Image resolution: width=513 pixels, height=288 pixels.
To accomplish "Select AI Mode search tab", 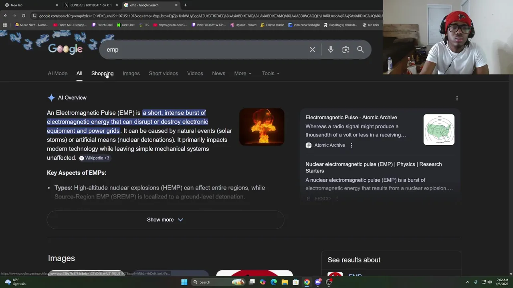I will 58,73.
